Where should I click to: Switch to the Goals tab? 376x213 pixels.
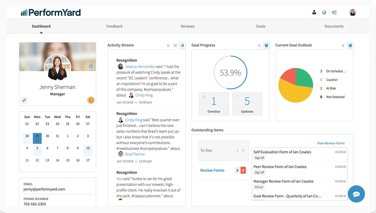(x=261, y=26)
